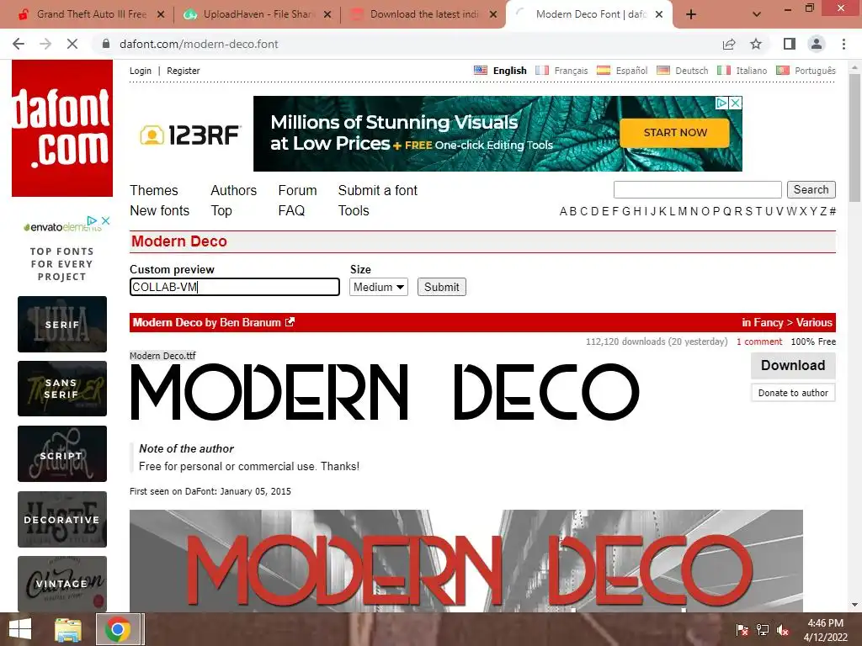
Task: Click the muted volume tray icon
Action: (783, 630)
